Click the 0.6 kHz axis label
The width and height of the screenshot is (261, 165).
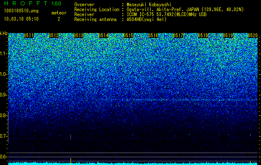4,157
